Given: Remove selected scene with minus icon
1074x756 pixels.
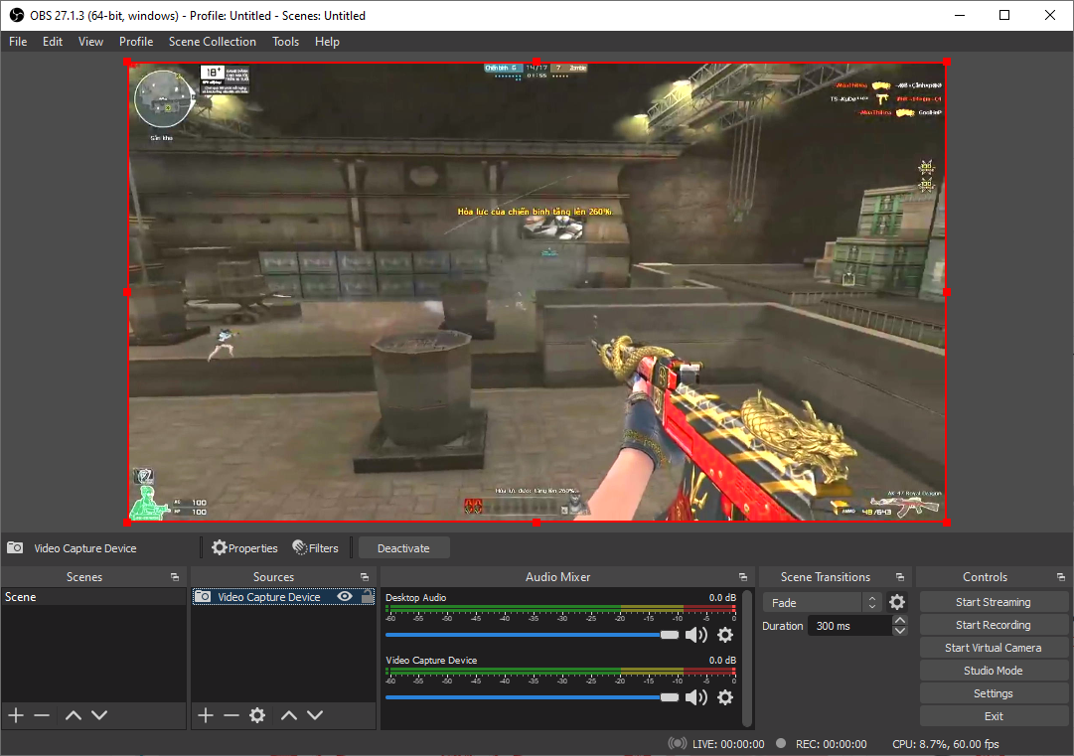Looking at the screenshot, I should 42,715.
